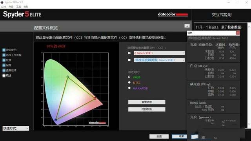Image resolution: width=251 pixels, height=141 pixels.
Task: Select the 概述 step label
Action: [9, 76]
